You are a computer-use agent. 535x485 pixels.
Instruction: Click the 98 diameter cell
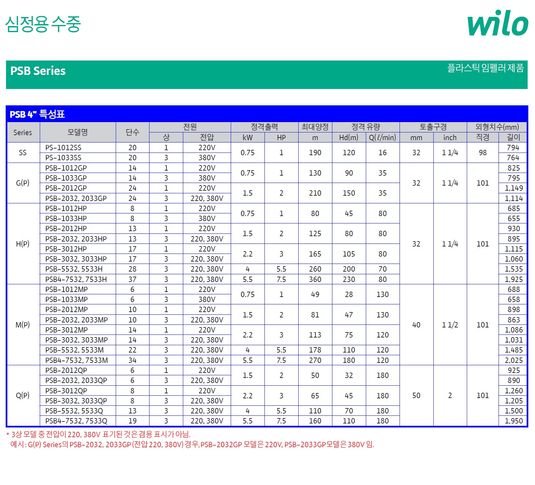[x=483, y=153]
